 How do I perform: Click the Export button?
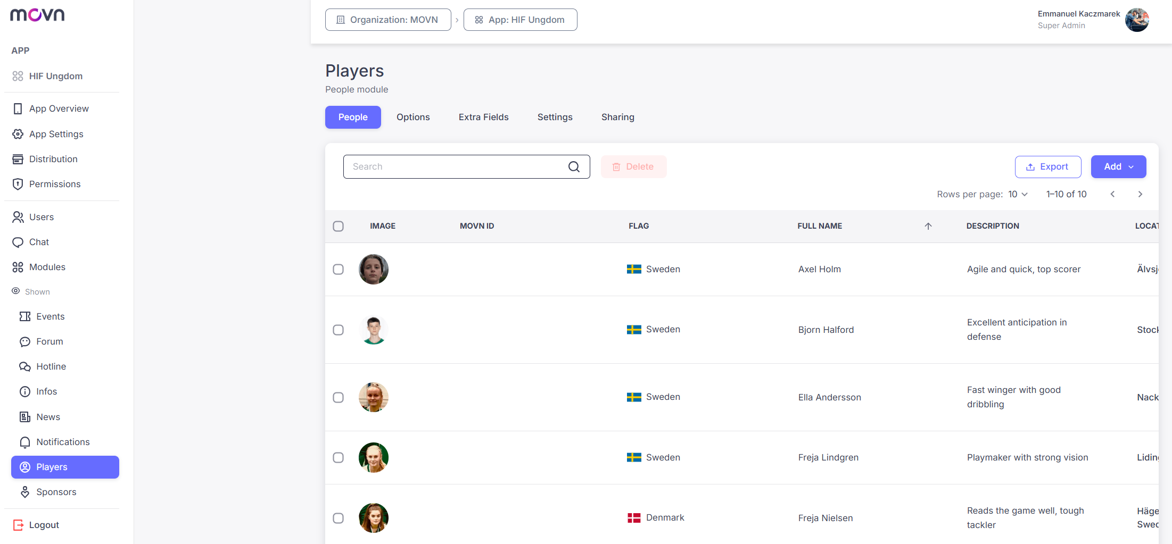(1047, 166)
